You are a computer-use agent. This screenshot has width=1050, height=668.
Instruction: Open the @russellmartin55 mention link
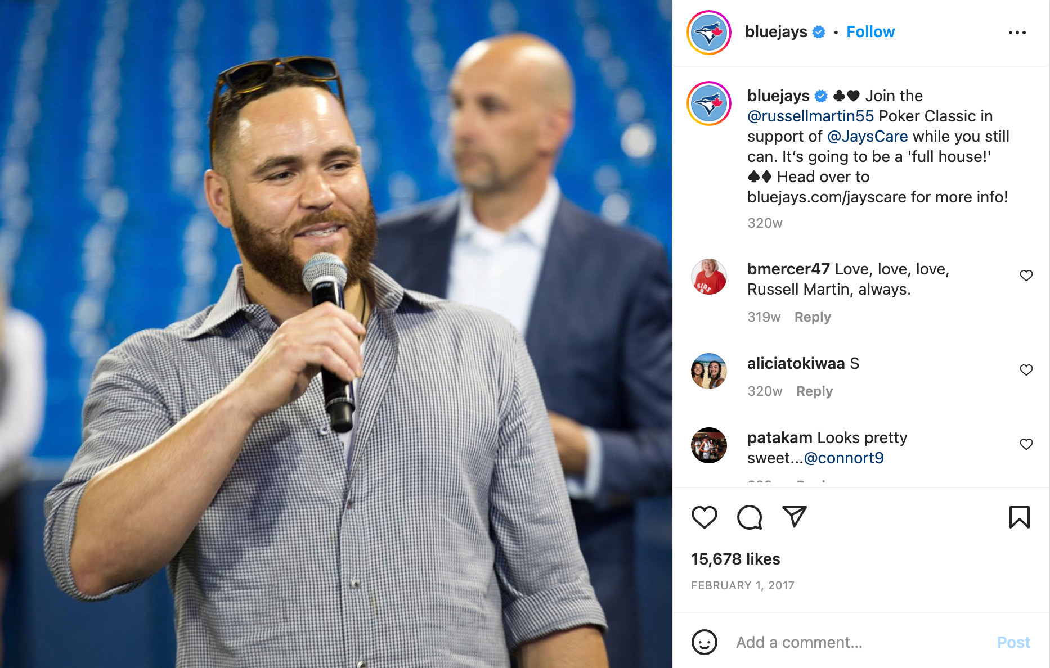810,116
